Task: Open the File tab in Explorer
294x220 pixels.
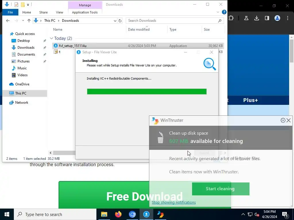Action: pyautogui.click(x=10, y=12)
